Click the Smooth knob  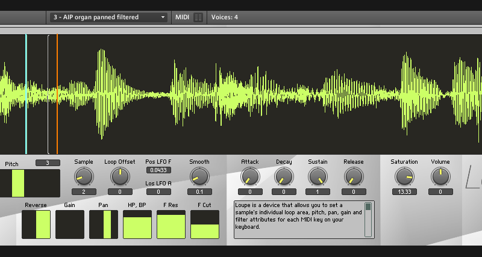(x=199, y=176)
